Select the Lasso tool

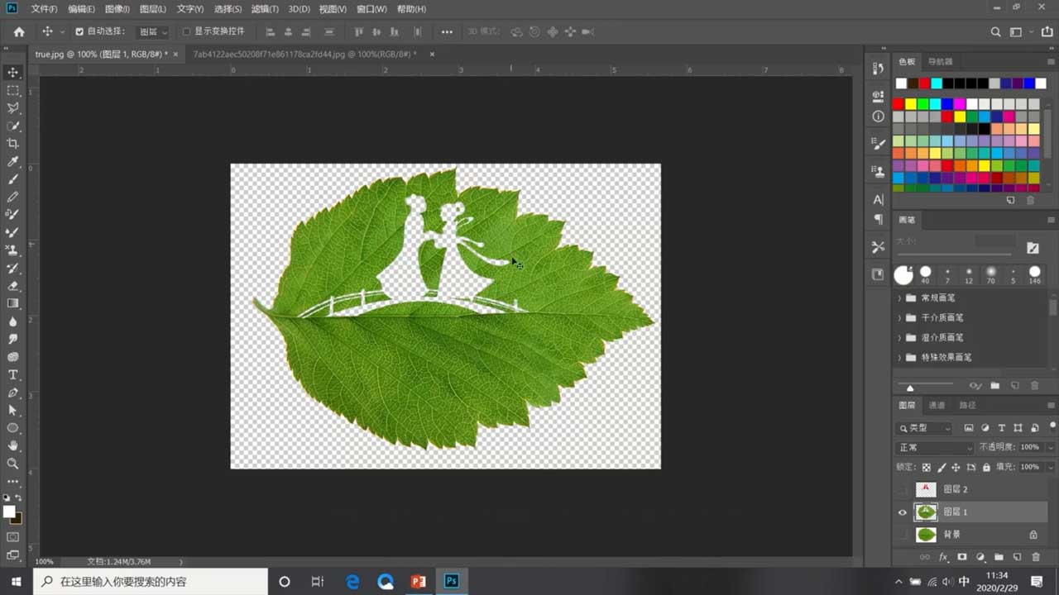(x=13, y=108)
